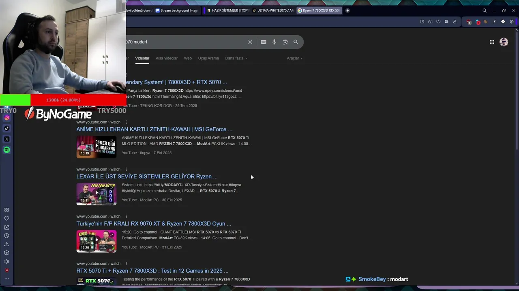Open TikTok from the browser sidebar
This screenshot has height=291, width=519.
(x=6, y=128)
